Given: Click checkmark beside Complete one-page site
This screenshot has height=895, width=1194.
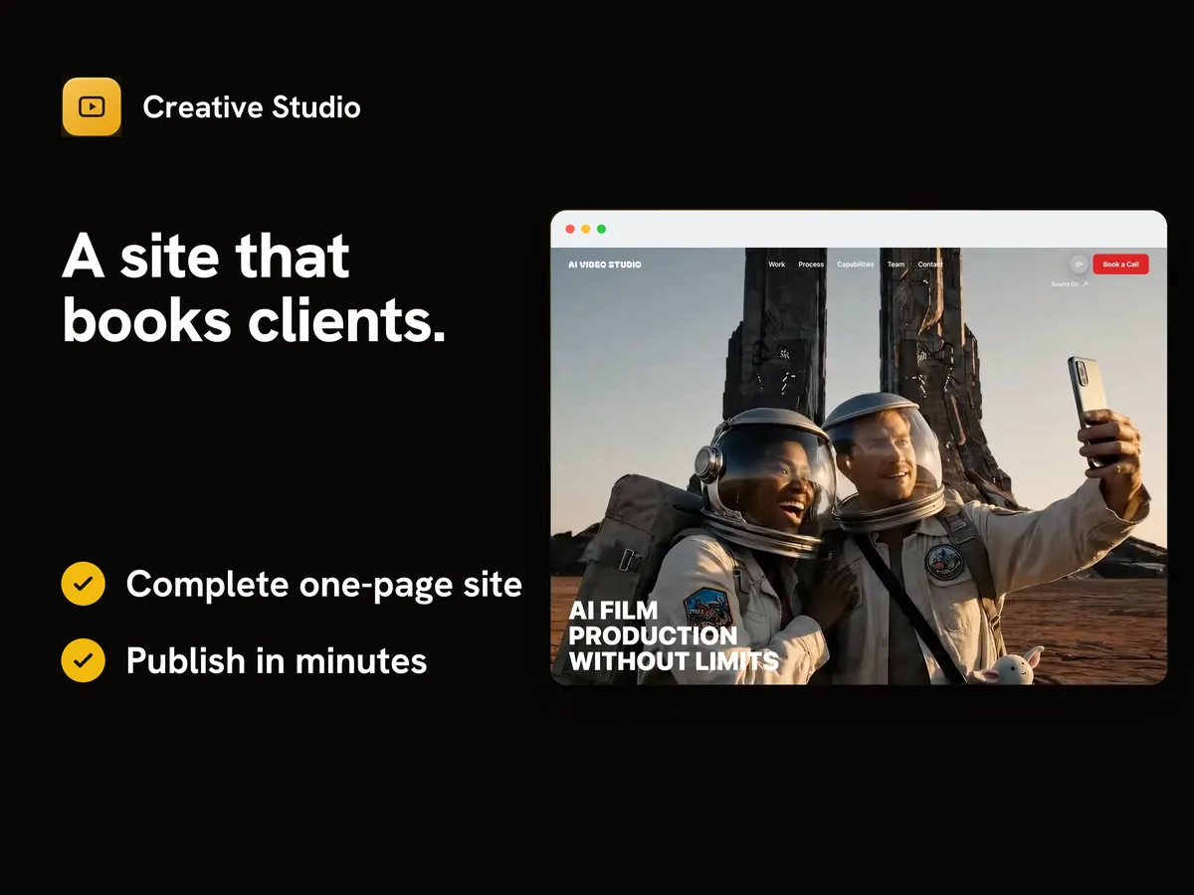Looking at the screenshot, I should coord(84,584).
